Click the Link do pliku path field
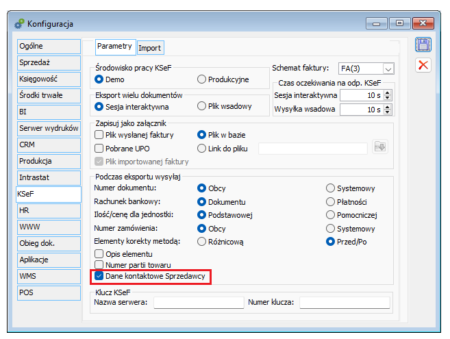Viewport: 450px width, 339px height. [313, 149]
